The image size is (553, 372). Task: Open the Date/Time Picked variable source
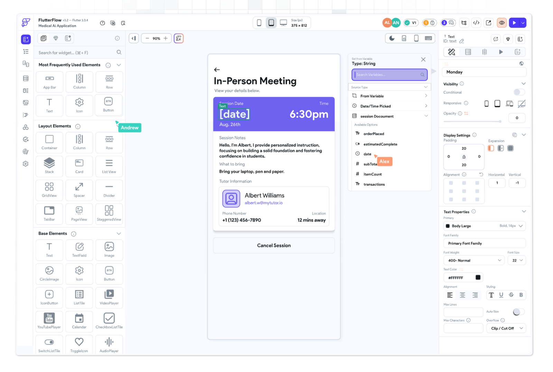click(390, 106)
